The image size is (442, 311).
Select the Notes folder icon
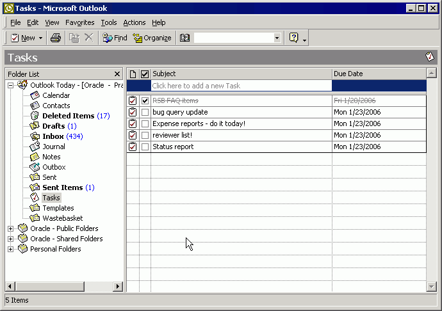[35, 157]
